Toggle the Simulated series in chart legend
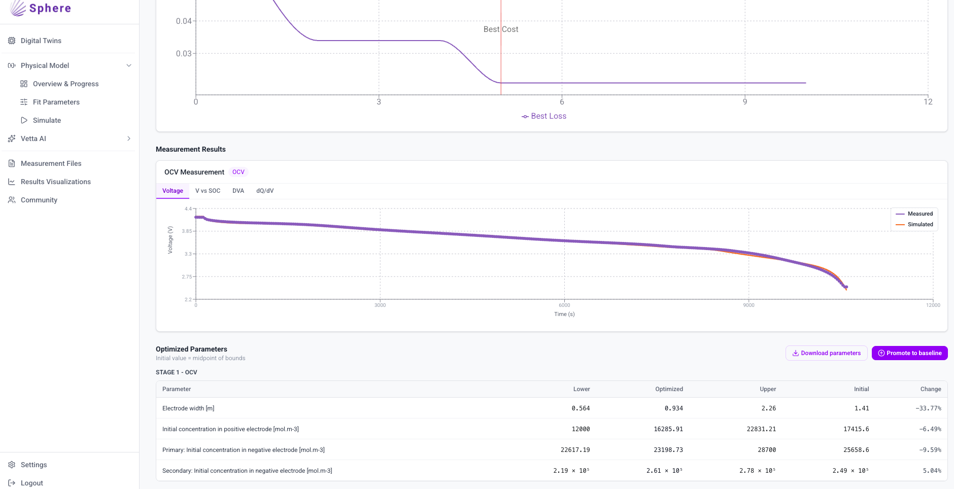This screenshot has height=489, width=954. (x=914, y=224)
